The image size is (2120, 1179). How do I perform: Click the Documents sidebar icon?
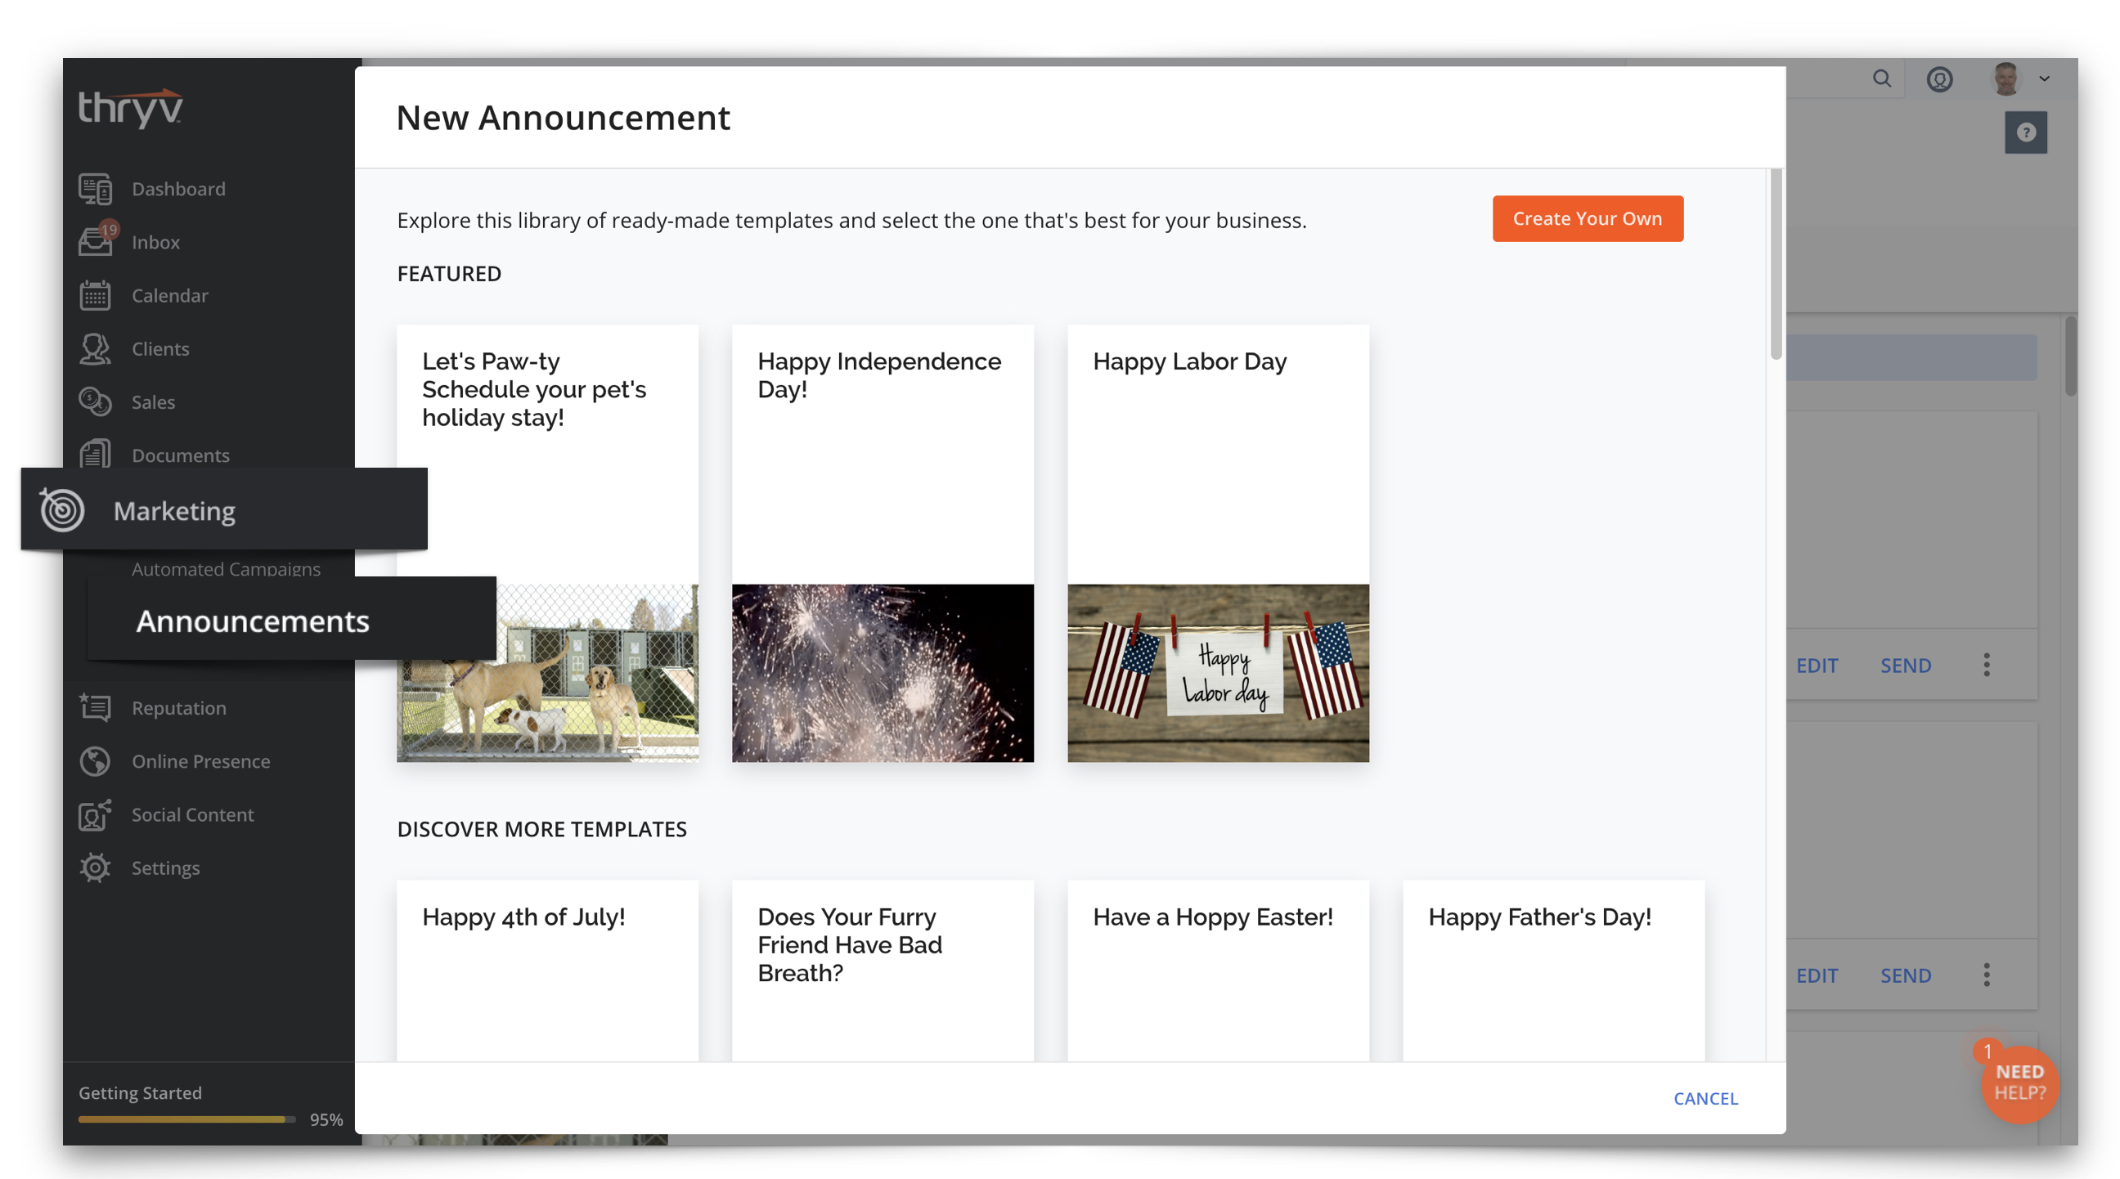pyautogui.click(x=95, y=453)
